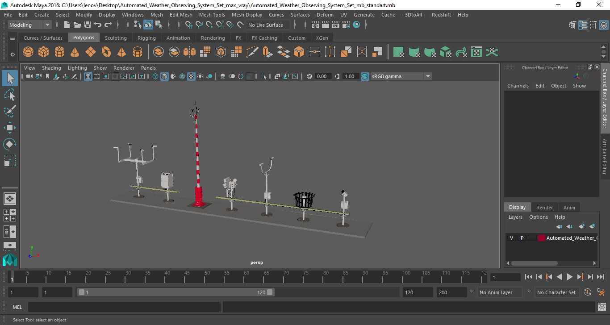Toggle textured display checker icon
The height and width of the screenshot is (325, 610).
(x=191, y=76)
